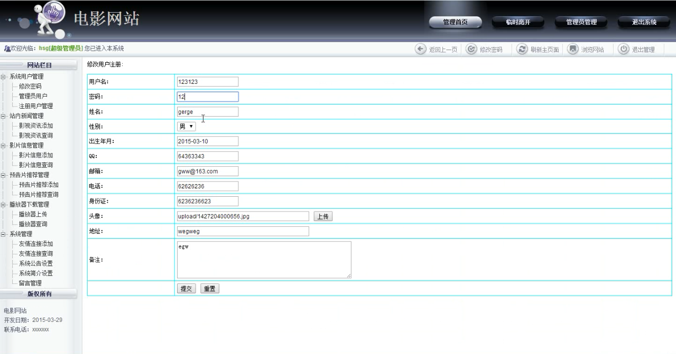Open 友情连接添加 in the sidebar
The height and width of the screenshot is (354, 676).
pos(36,244)
